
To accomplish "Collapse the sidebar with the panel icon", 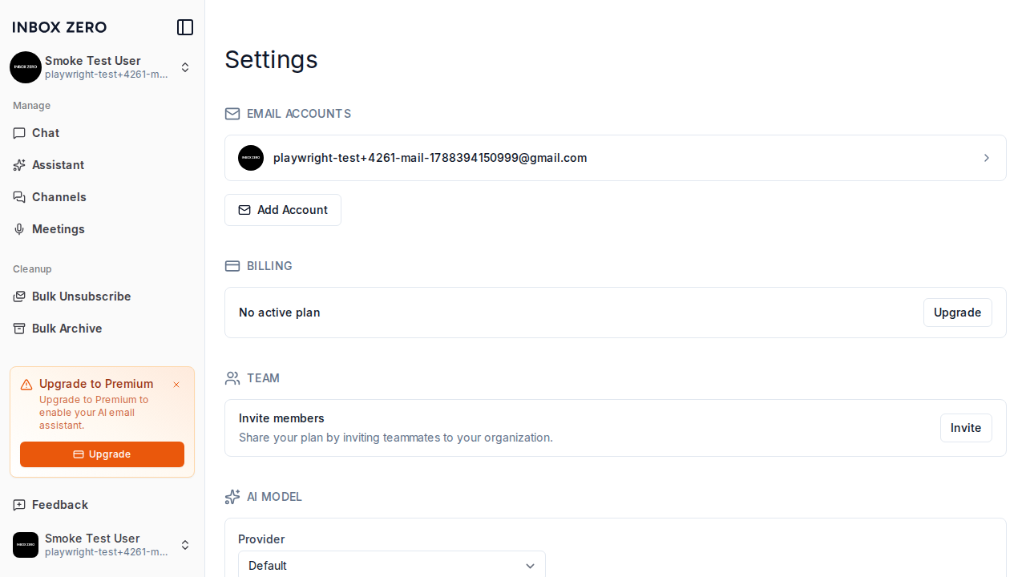I will pos(185,27).
